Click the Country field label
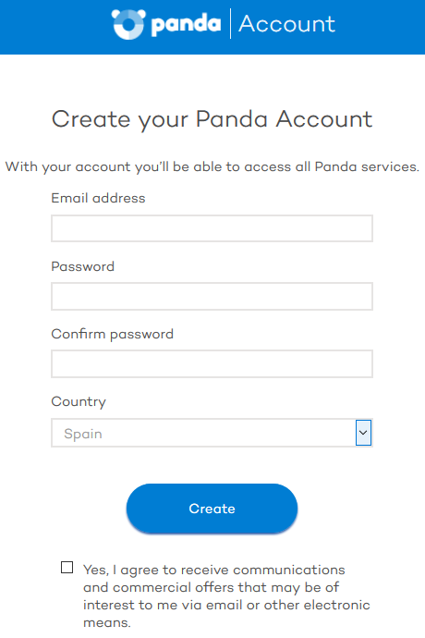The height and width of the screenshot is (638, 425). pos(79,401)
